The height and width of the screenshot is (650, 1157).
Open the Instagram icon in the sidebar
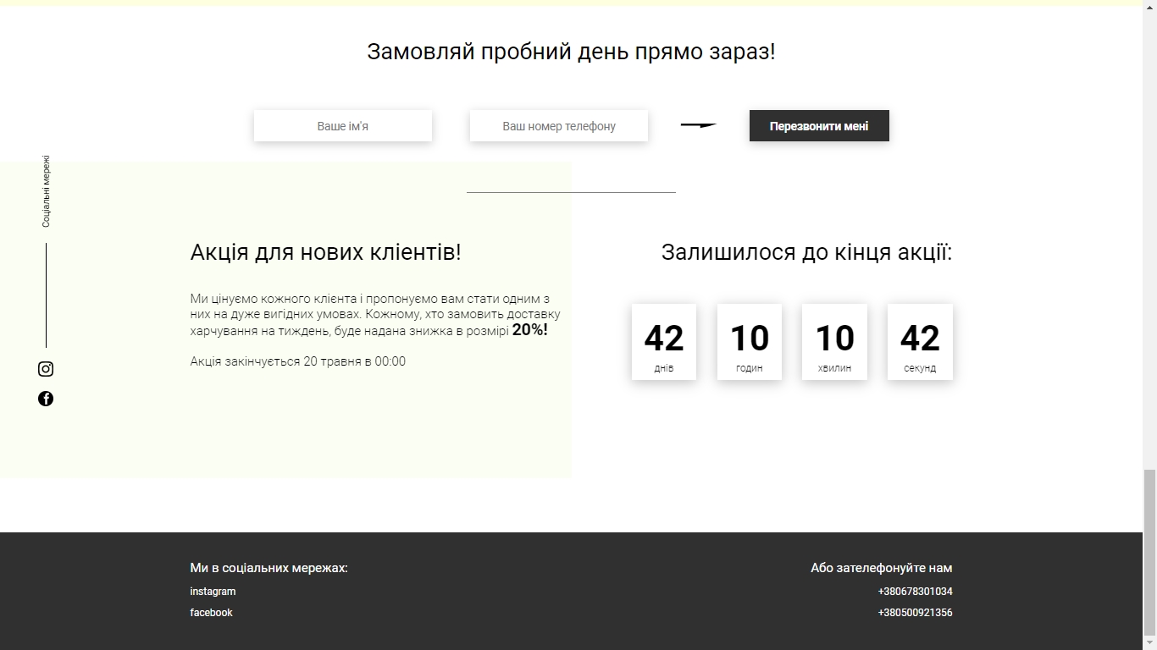pos(46,369)
